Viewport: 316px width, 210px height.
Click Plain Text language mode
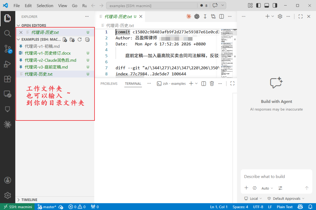point(284,207)
